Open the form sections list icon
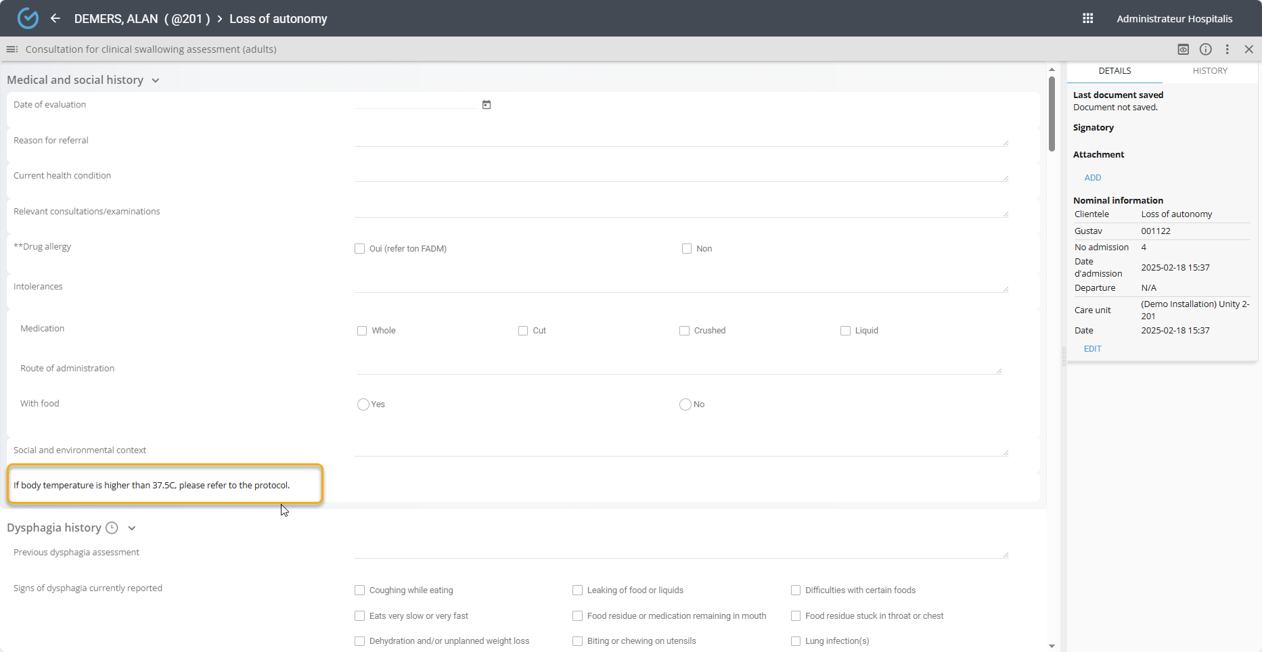The height and width of the screenshot is (652, 1262). pos(12,49)
